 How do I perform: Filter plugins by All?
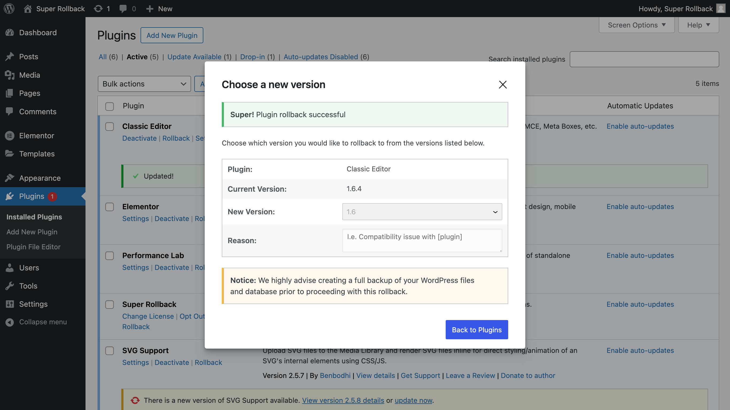[x=102, y=57]
